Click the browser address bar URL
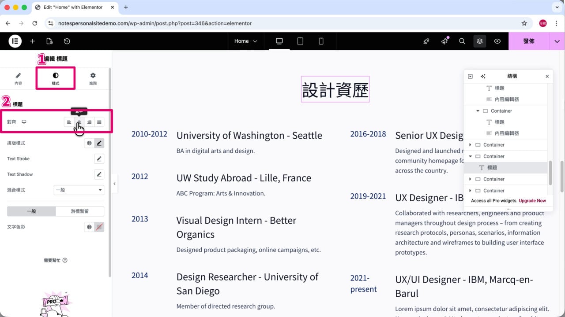Viewport: 565px width, 317px height. click(155, 23)
